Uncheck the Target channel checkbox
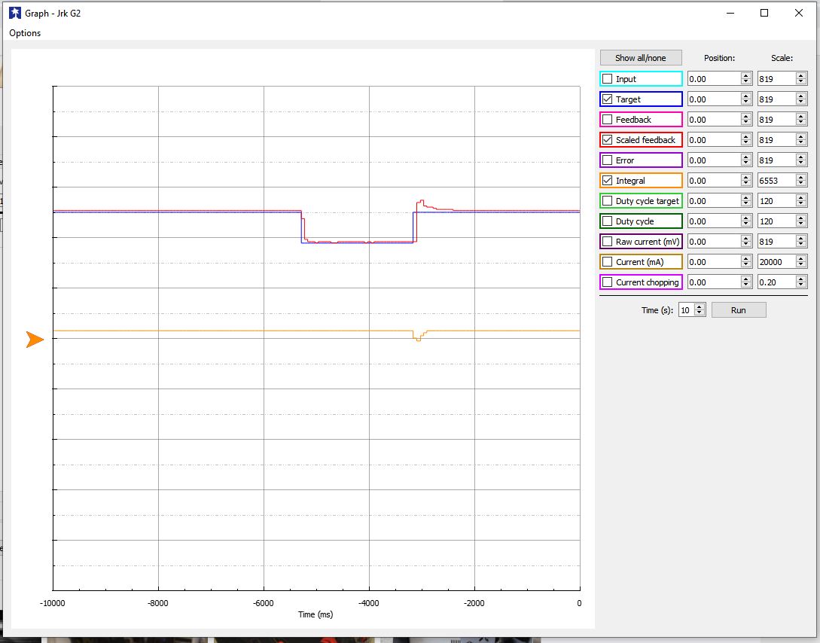This screenshot has height=643, width=820. point(608,99)
